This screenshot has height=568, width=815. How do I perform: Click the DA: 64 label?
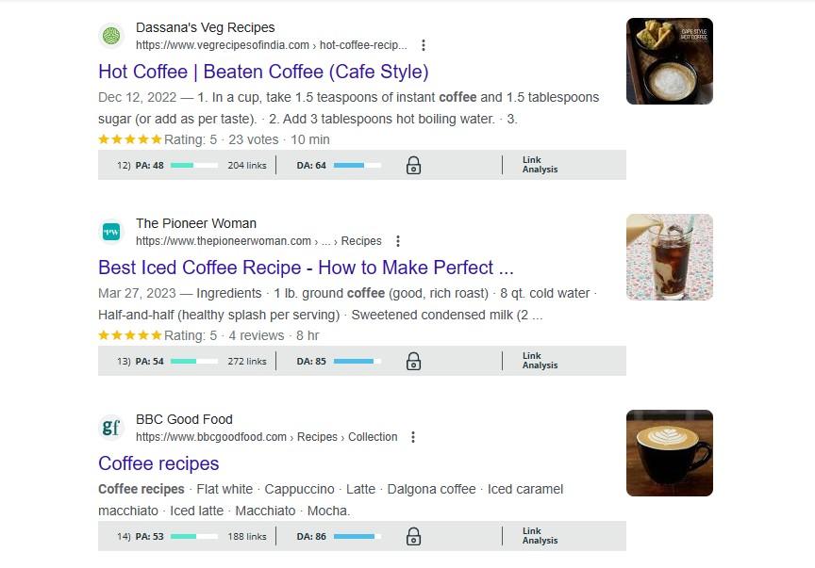pyautogui.click(x=311, y=165)
